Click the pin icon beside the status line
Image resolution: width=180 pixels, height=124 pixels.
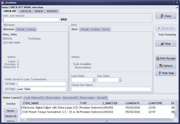pyautogui.click(x=177, y=7)
